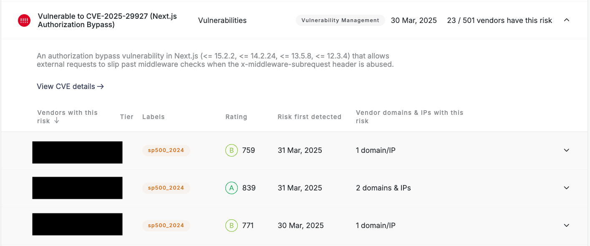Viewport: 590px width, 246px height.
Task: Click the Rating column header
Action: [x=236, y=117]
